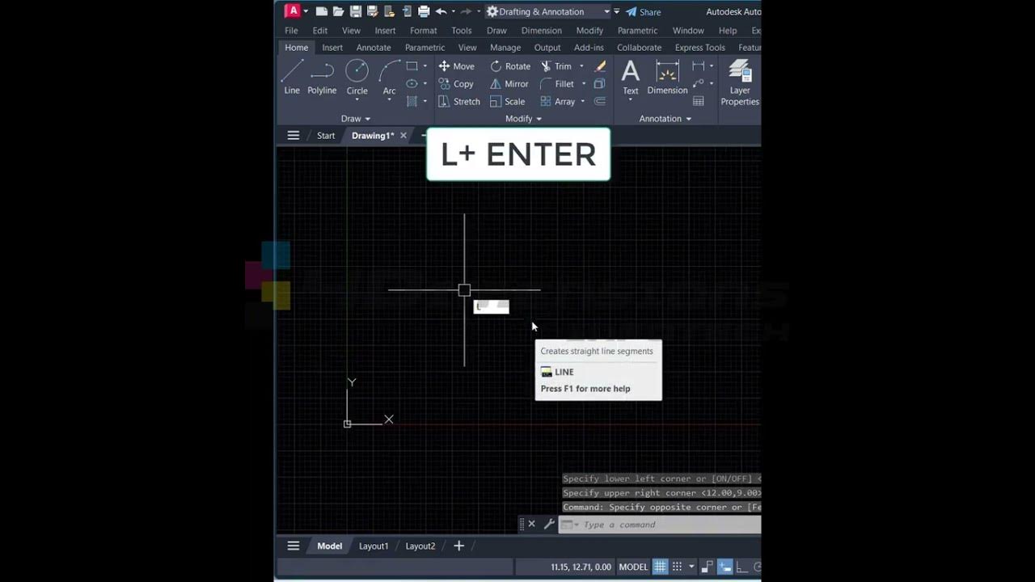
Task: Activate the Stretch command
Action: click(459, 102)
